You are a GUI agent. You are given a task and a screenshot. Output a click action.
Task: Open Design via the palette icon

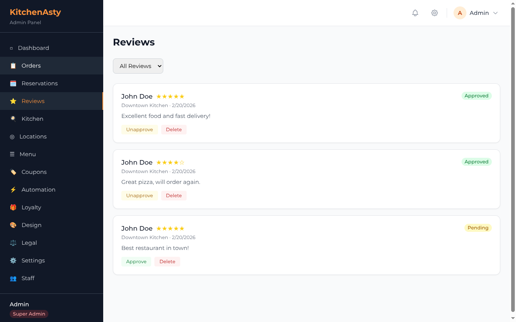coord(12,225)
